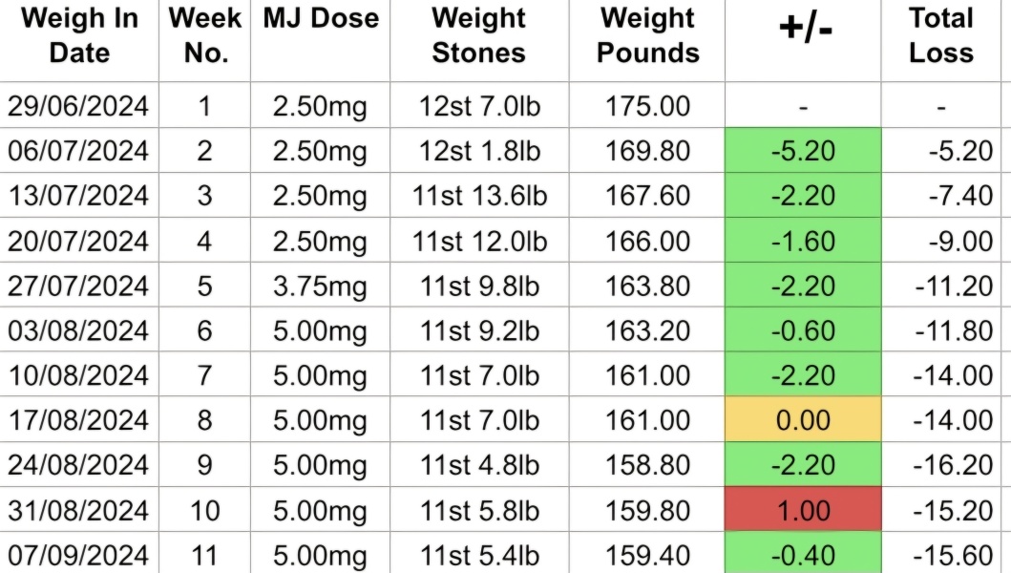This screenshot has height=573, width=1011.
Task: Select the red 1.00 cell
Action: click(803, 510)
